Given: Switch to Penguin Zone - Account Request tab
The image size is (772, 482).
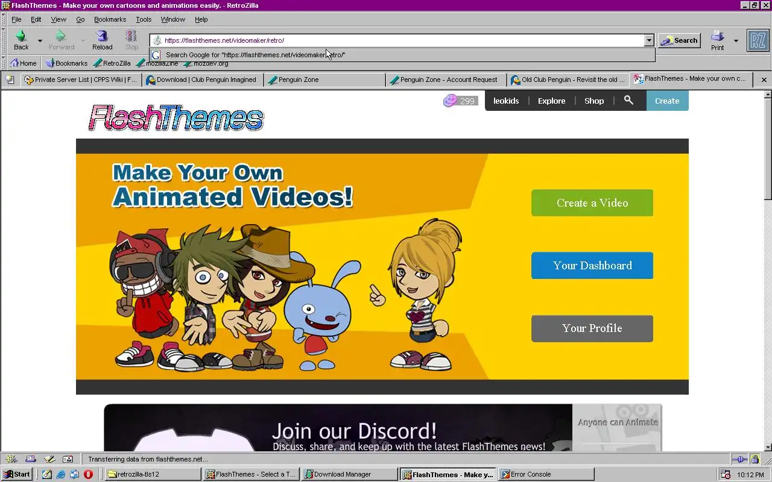Looking at the screenshot, I should click(x=446, y=80).
